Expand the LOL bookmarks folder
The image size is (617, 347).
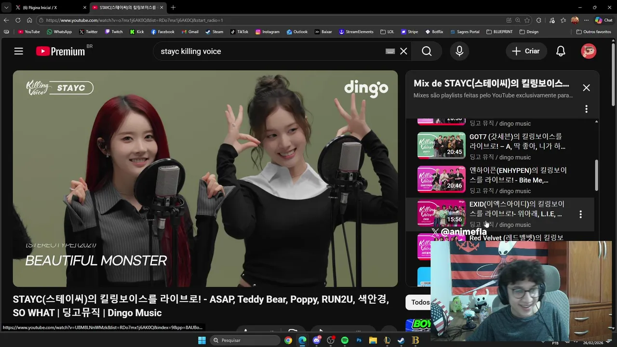[x=387, y=32]
